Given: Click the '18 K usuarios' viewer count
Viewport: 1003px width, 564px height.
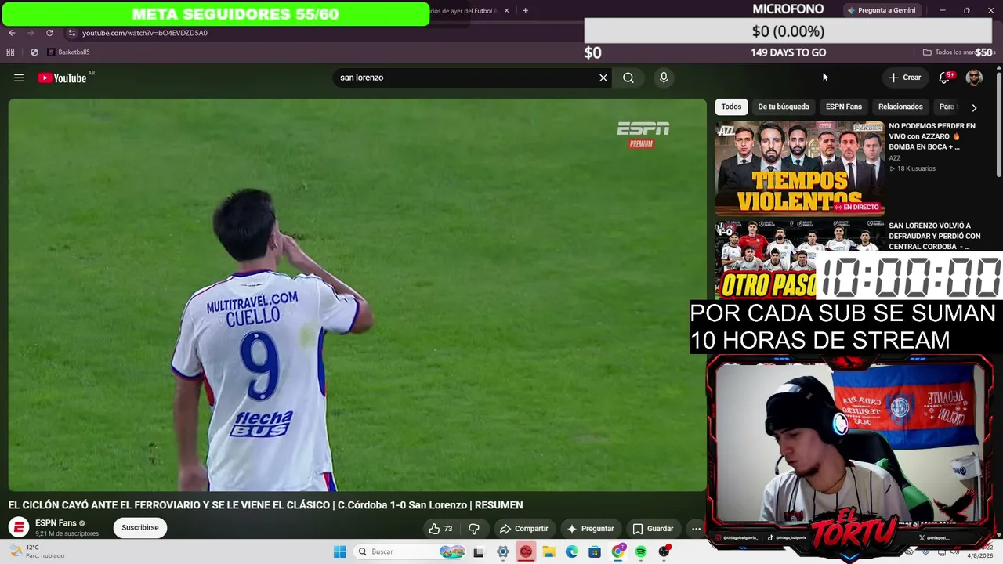Looking at the screenshot, I should click(916, 168).
